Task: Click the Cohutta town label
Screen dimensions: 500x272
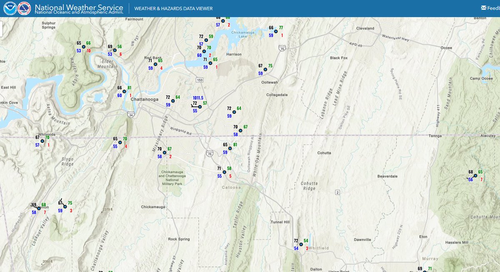Action: (324, 153)
